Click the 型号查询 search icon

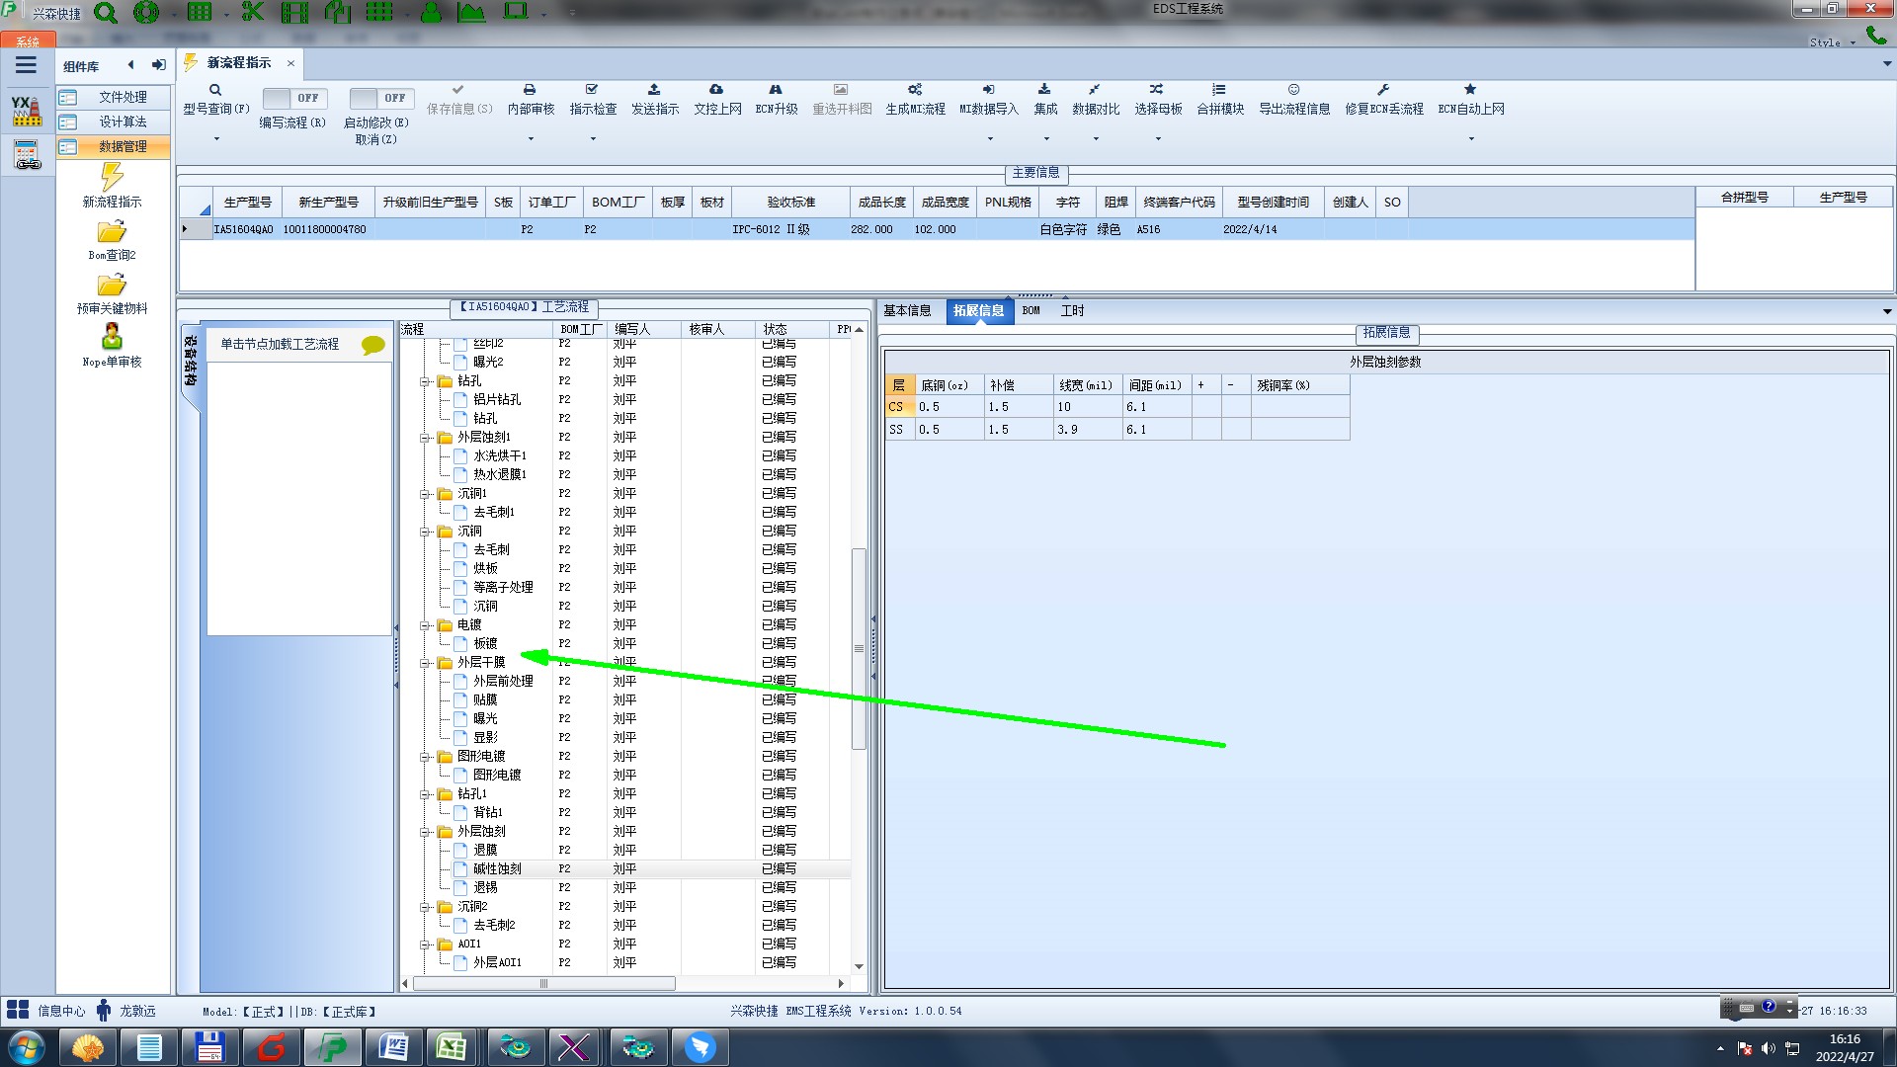tap(215, 90)
